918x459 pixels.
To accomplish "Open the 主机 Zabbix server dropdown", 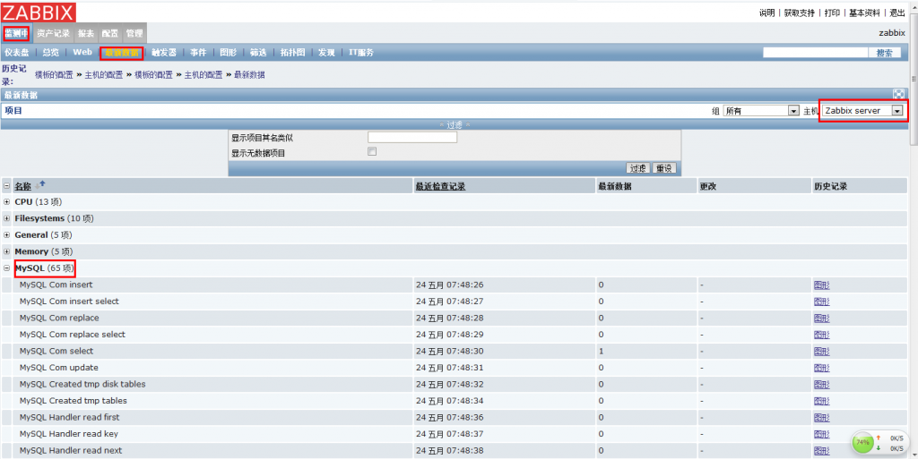I will point(863,111).
